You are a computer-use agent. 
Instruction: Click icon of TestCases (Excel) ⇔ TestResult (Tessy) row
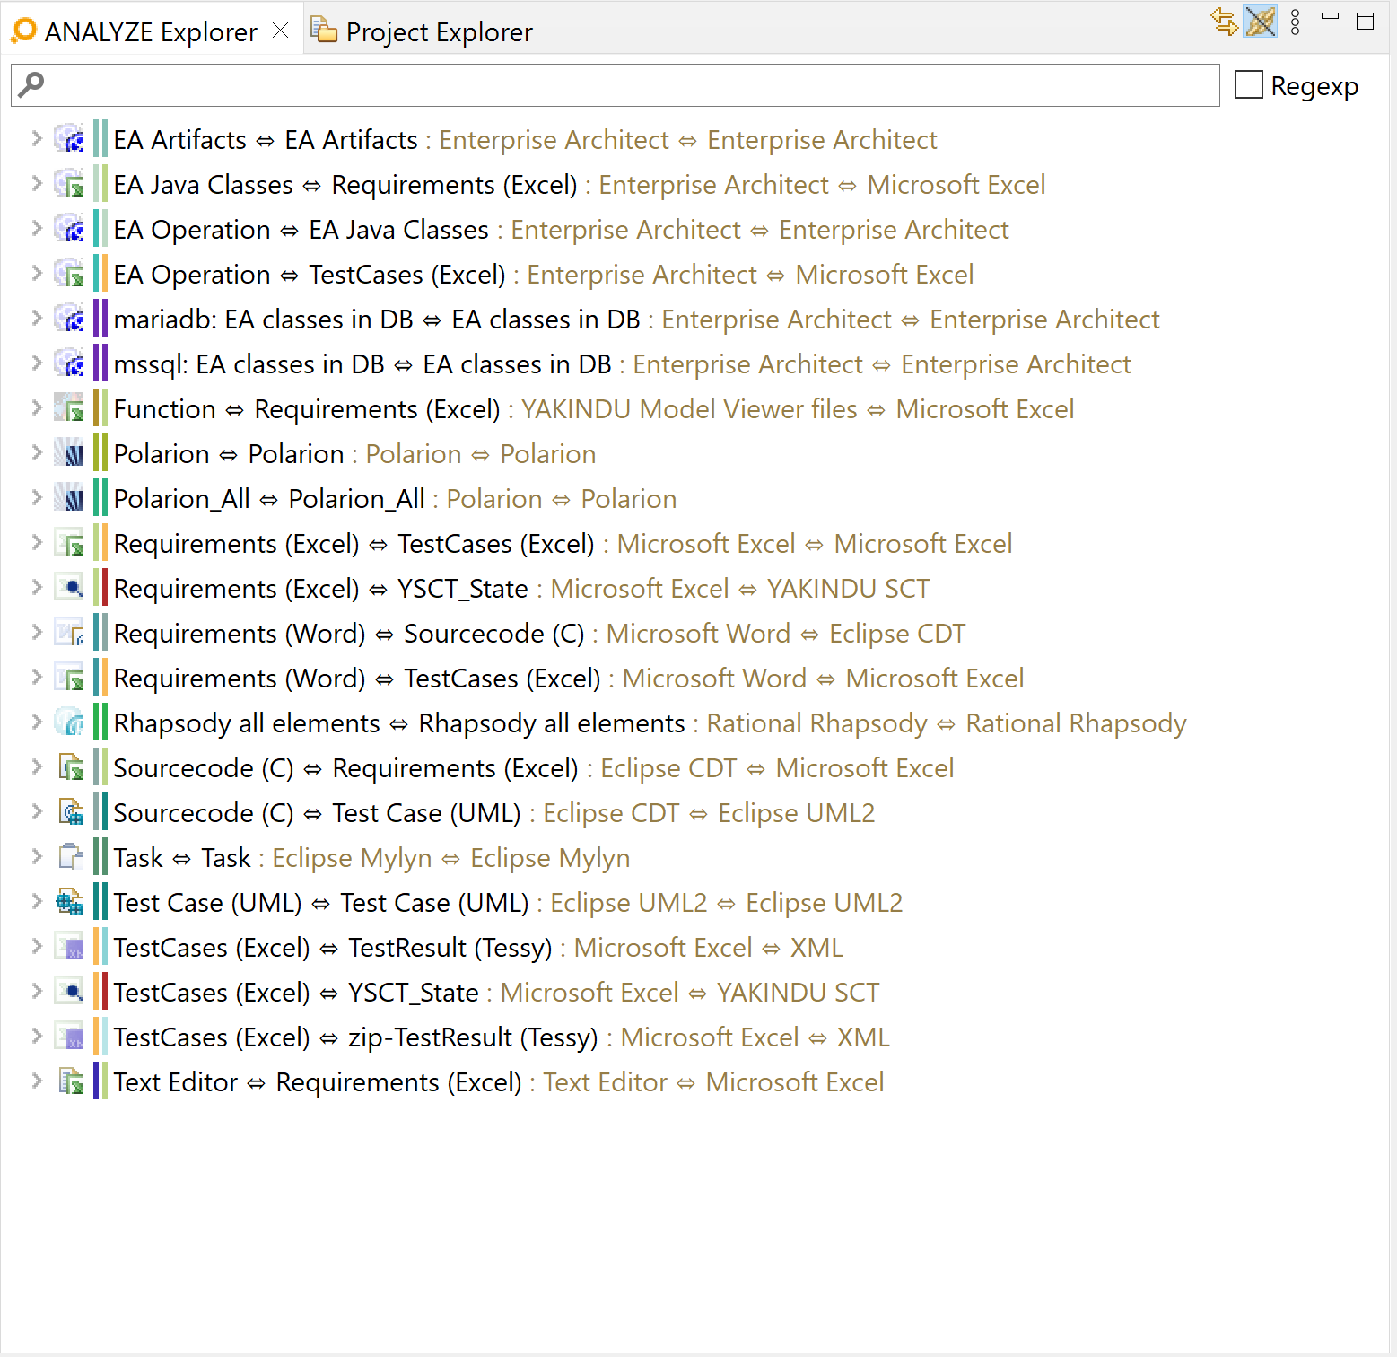tap(69, 947)
